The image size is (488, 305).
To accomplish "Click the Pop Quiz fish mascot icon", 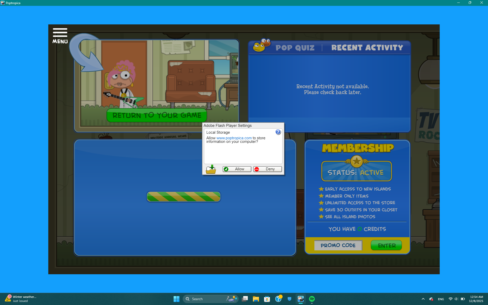I will [262, 45].
